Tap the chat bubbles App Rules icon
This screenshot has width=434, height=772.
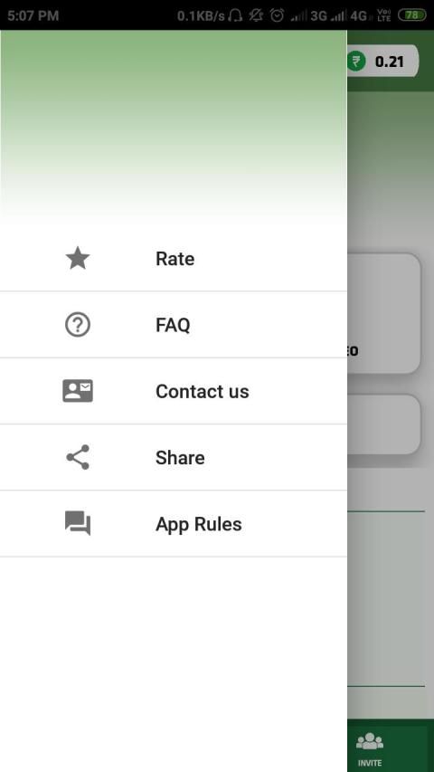coord(78,523)
